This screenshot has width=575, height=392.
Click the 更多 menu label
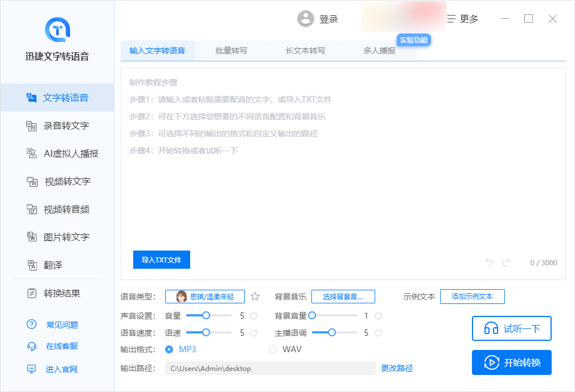point(469,19)
